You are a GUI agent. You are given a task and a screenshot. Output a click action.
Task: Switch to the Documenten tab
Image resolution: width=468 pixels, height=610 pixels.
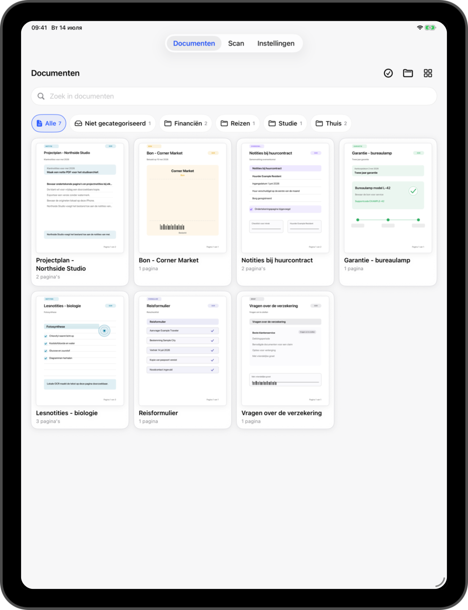tap(194, 43)
